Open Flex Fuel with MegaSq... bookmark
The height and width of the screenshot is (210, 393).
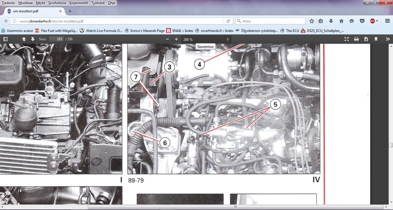56,31
